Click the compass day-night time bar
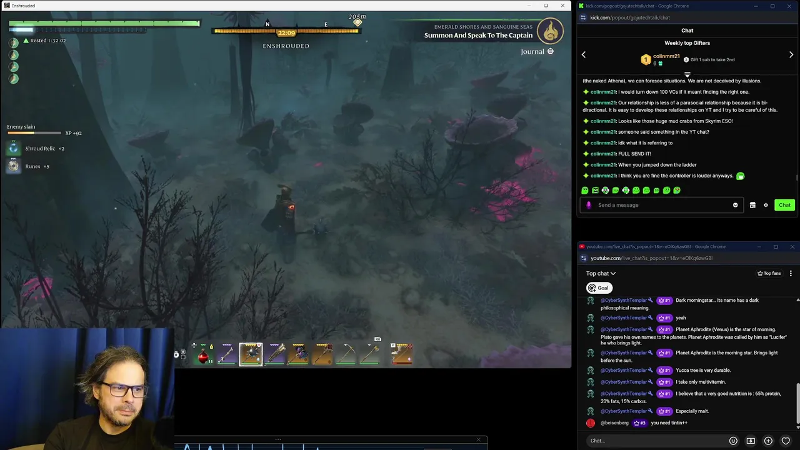The width and height of the screenshot is (800, 450). pyautogui.click(x=286, y=32)
